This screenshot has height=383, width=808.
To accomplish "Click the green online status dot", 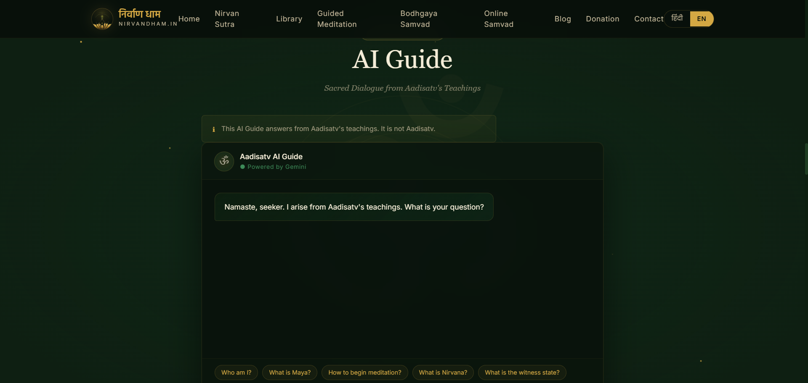I will [242, 167].
